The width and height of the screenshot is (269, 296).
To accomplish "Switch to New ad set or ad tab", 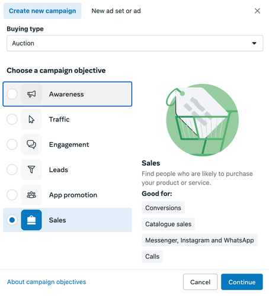I will 116,11.
